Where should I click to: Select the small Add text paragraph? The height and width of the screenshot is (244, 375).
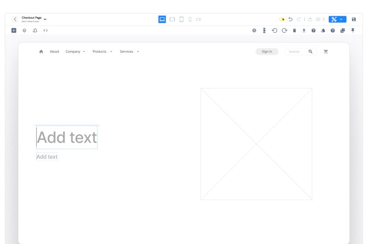click(47, 157)
